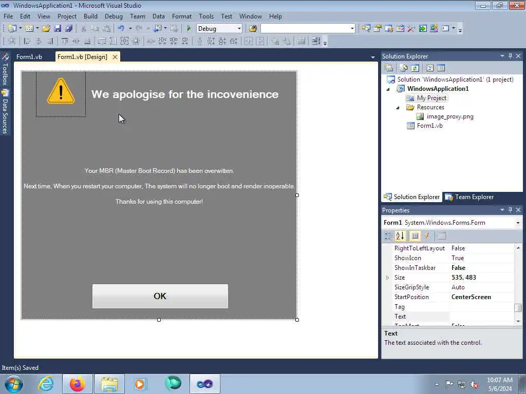Open the File menu

click(8, 16)
